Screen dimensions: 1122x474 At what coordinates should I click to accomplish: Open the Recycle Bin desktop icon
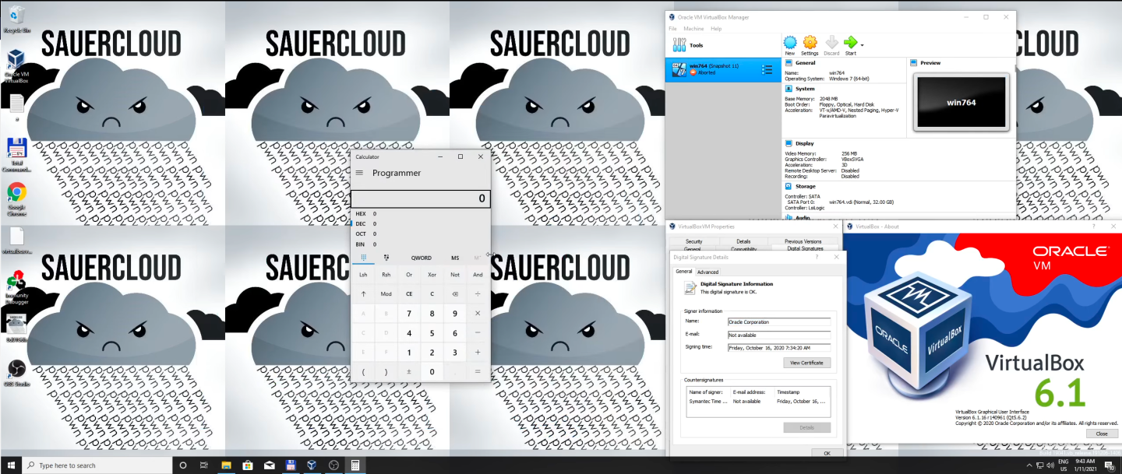[x=16, y=19]
